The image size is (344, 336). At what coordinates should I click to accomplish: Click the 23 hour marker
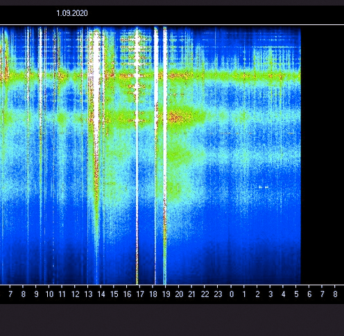pyautogui.click(x=218, y=294)
